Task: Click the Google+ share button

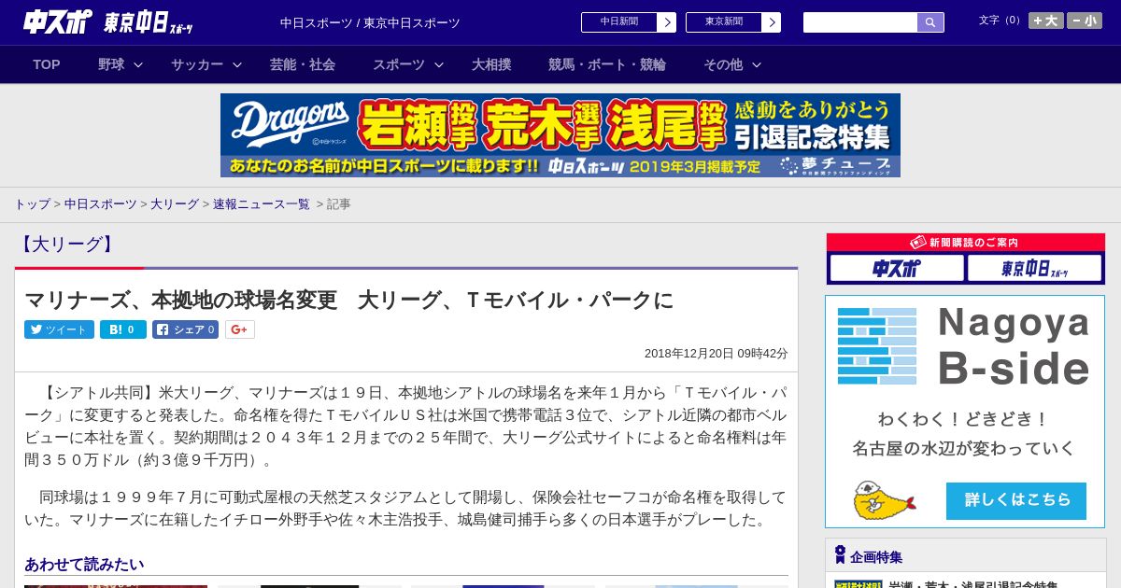Action: (240, 329)
